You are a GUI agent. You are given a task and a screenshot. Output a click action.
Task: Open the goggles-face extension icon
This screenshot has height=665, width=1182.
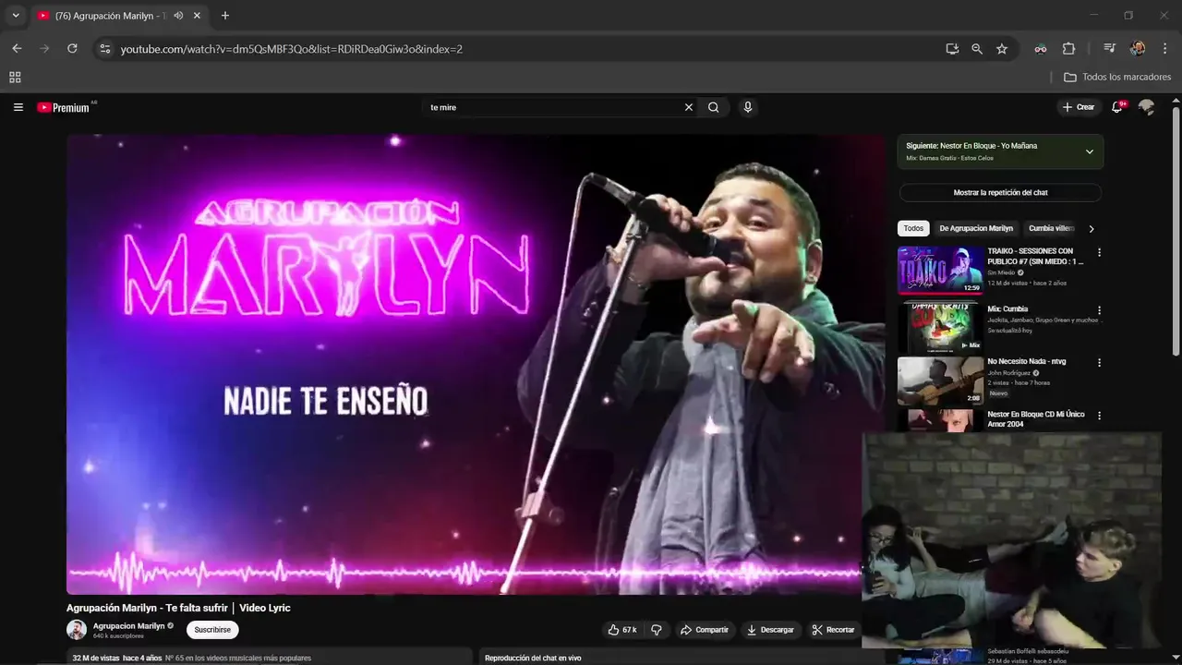pos(1041,49)
